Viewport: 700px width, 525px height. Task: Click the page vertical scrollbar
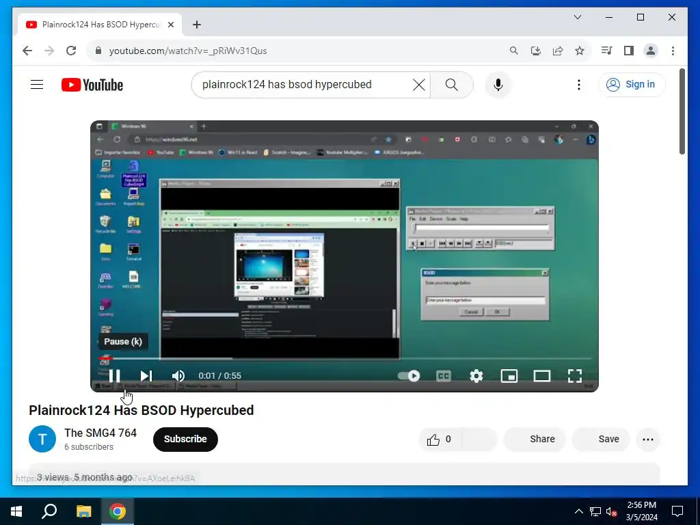(x=682, y=111)
